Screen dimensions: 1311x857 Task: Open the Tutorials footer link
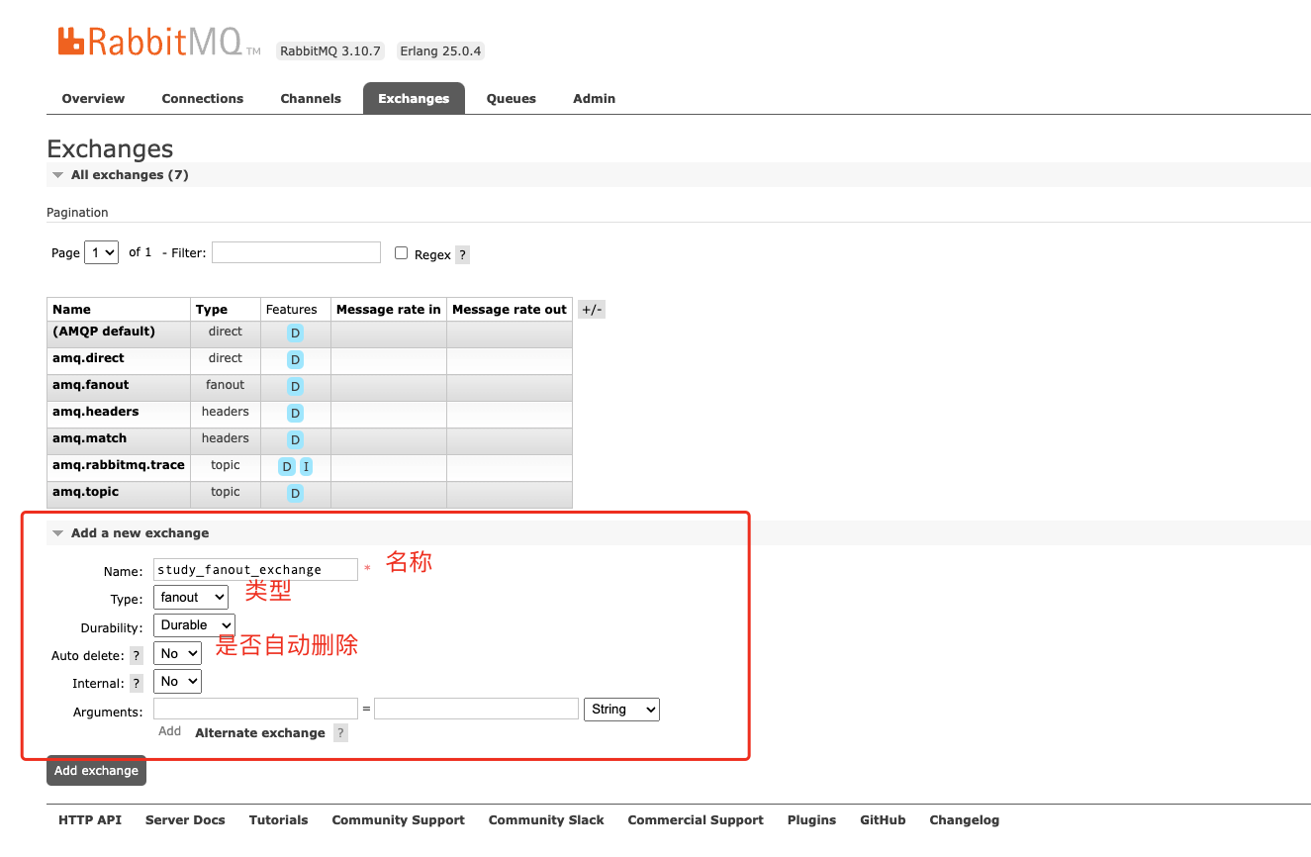278,820
